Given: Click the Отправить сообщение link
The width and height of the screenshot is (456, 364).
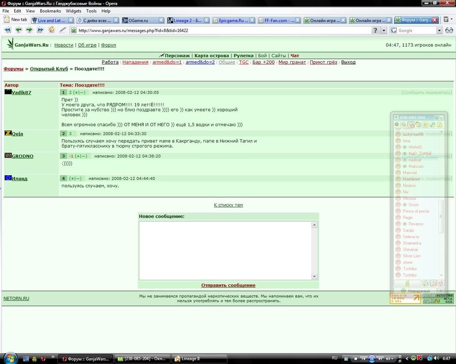Looking at the screenshot, I should [x=228, y=285].
